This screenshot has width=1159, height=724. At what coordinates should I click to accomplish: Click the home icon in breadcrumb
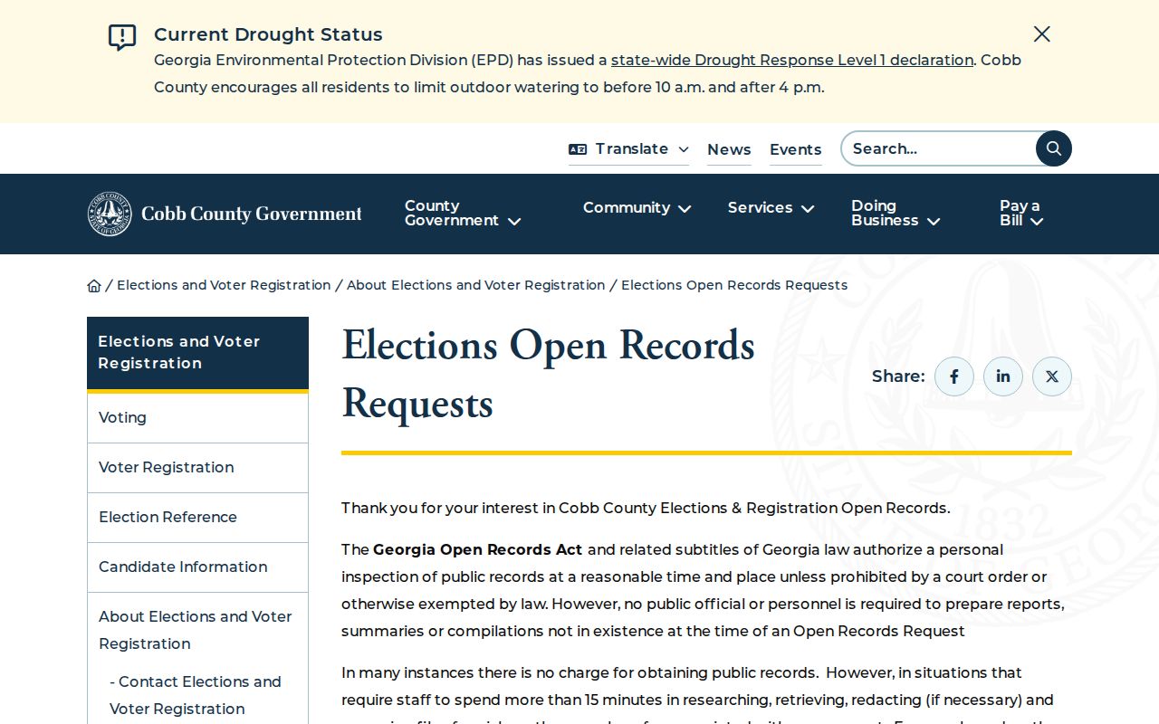(x=94, y=286)
